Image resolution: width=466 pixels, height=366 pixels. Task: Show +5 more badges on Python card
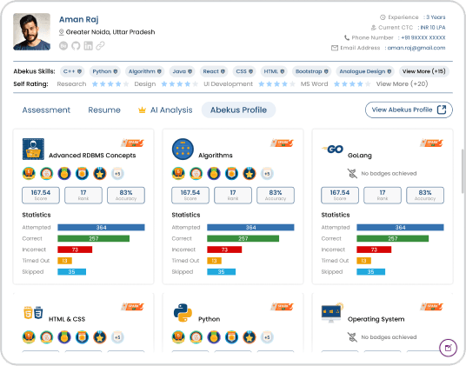coord(267,337)
